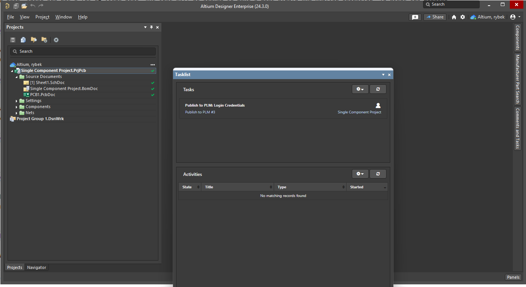
Task: Open the Comments and Tasks side tab
Action: click(x=517, y=128)
